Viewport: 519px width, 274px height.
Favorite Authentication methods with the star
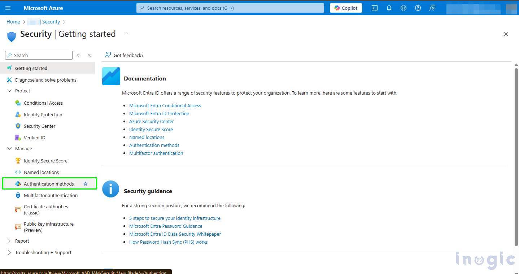tap(86, 184)
